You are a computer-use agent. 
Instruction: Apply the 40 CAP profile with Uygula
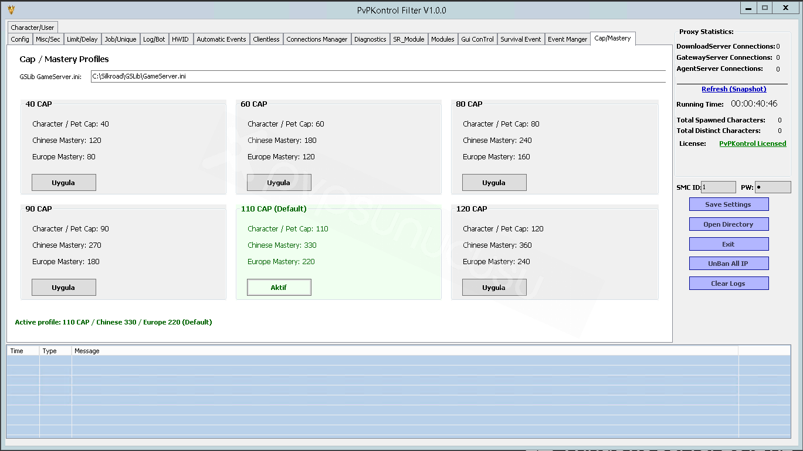point(63,183)
